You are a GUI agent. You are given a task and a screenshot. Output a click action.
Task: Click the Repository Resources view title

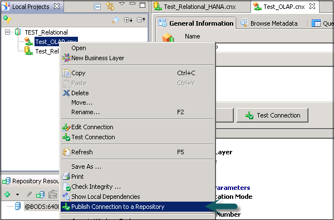pos(36,181)
